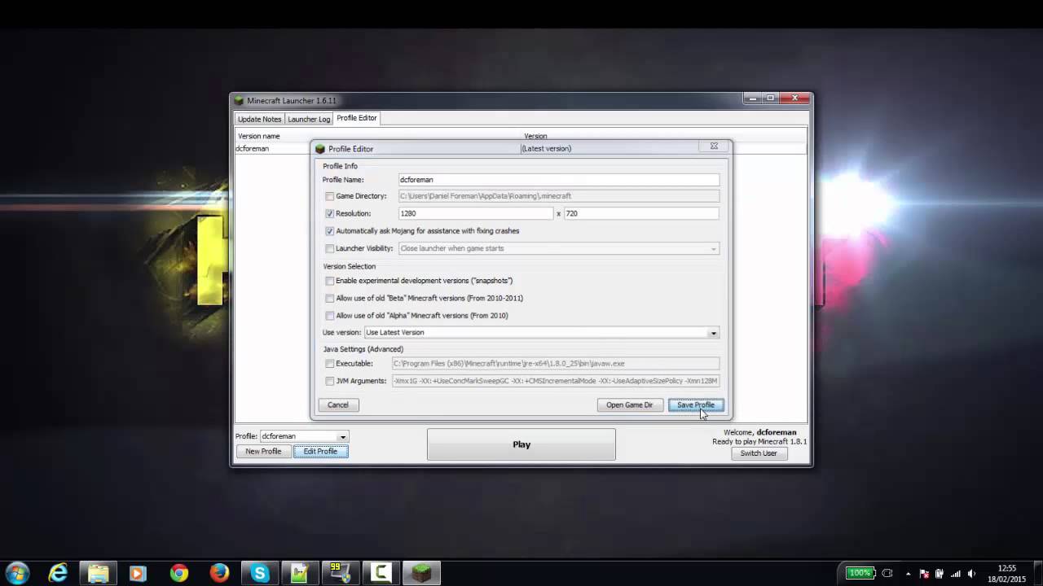Enable the Launcher Visibility checkbox
This screenshot has height=586, width=1043.
pos(329,248)
